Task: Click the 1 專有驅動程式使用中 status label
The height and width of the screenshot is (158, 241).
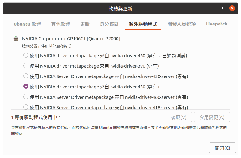Action: tap(36, 117)
